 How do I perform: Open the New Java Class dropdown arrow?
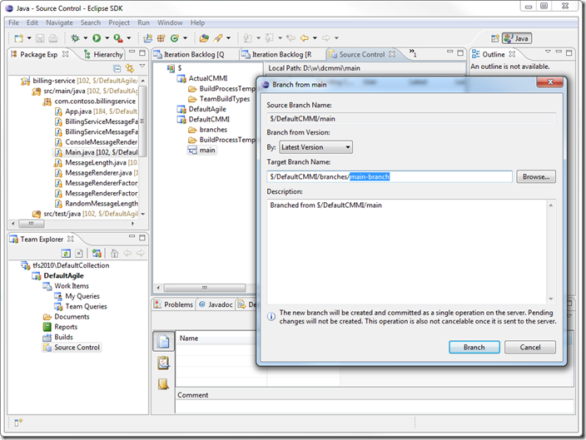[x=185, y=38]
